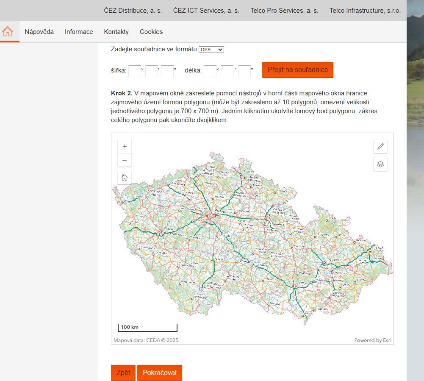Open the Nápověda menu item
Viewport: 424px width, 381px height.
(x=39, y=32)
